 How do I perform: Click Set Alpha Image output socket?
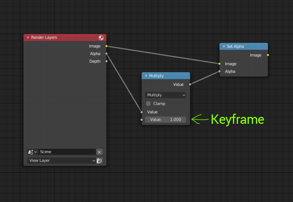point(268,55)
